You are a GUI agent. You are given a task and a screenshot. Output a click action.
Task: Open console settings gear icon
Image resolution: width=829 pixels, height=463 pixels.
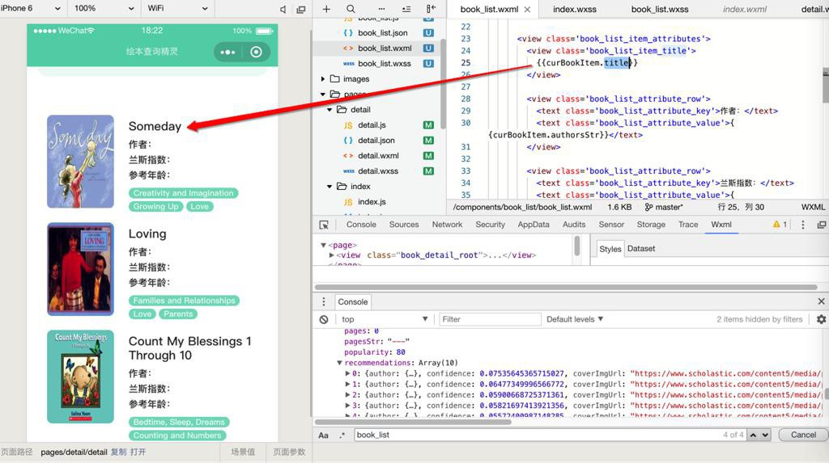821,319
